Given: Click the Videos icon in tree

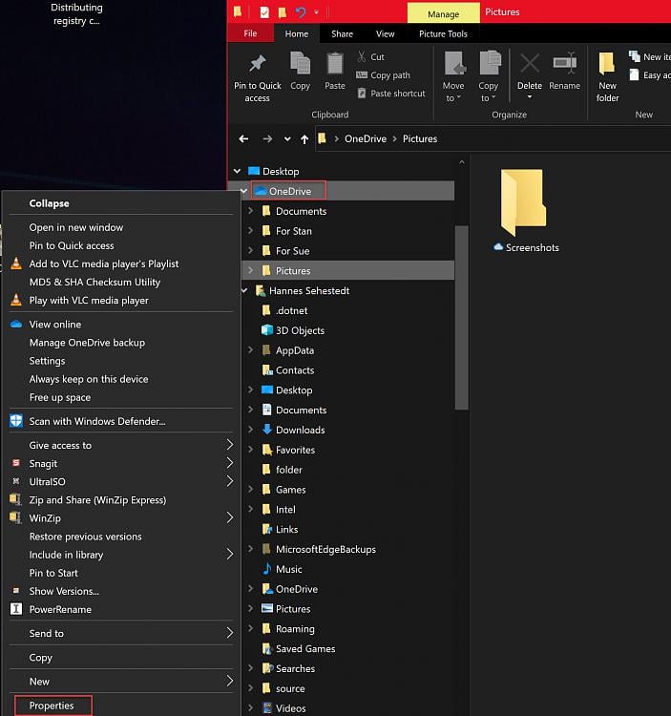Looking at the screenshot, I should 267,707.
